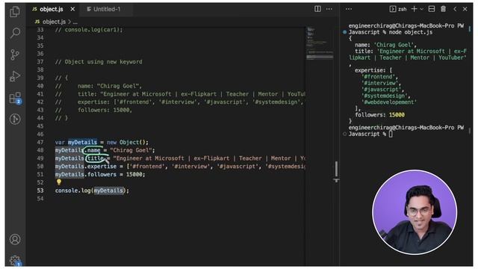This screenshot has width=478, height=269.
Task: Click line number 47 in gutter
Action: coord(40,142)
